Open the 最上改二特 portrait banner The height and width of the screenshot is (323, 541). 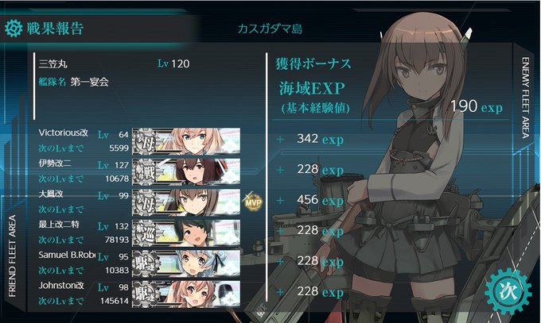pyautogui.click(x=186, y=233)
